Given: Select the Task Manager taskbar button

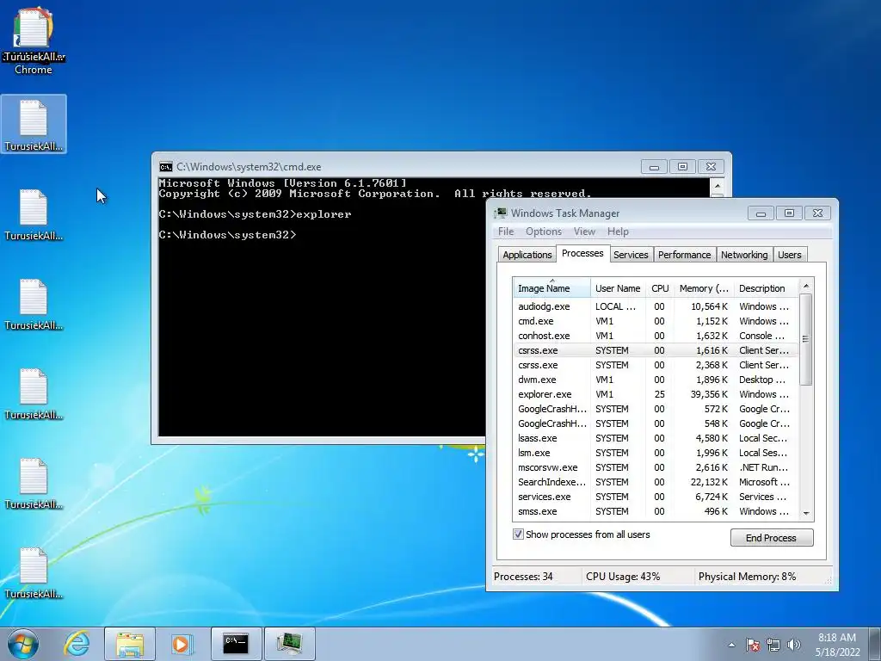Looking at the screenshot, I should [289, 644].
